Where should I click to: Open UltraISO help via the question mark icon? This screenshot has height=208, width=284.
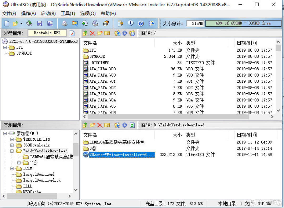tap(141, 23)
